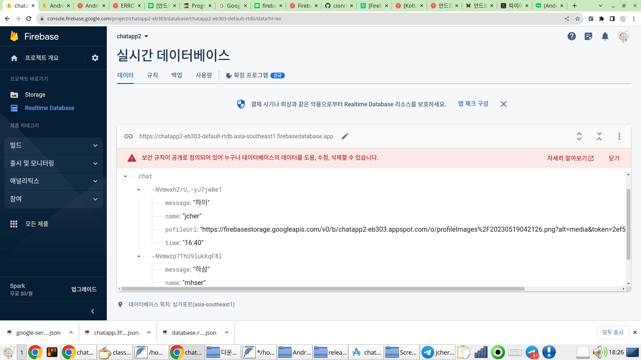This screenshot has width=641, height=360.
Task: Collapse the -NVmwxhZrU_-yJ7jwBe1 node
Action: [x=139, y=190]
